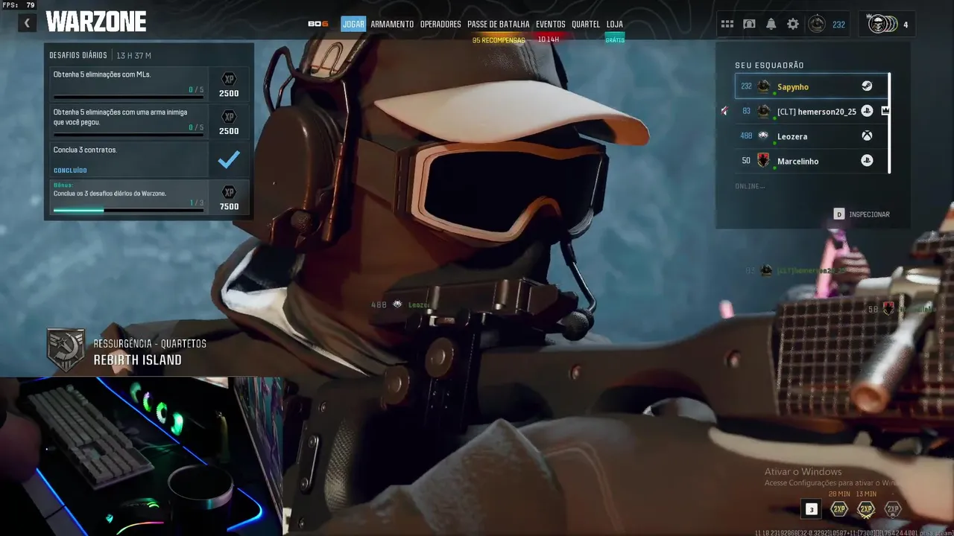Viewport: 954px width, 536px height.
Task: Select squad member Marcelinho
Action: pyautogui.click(x=812, y=160)
